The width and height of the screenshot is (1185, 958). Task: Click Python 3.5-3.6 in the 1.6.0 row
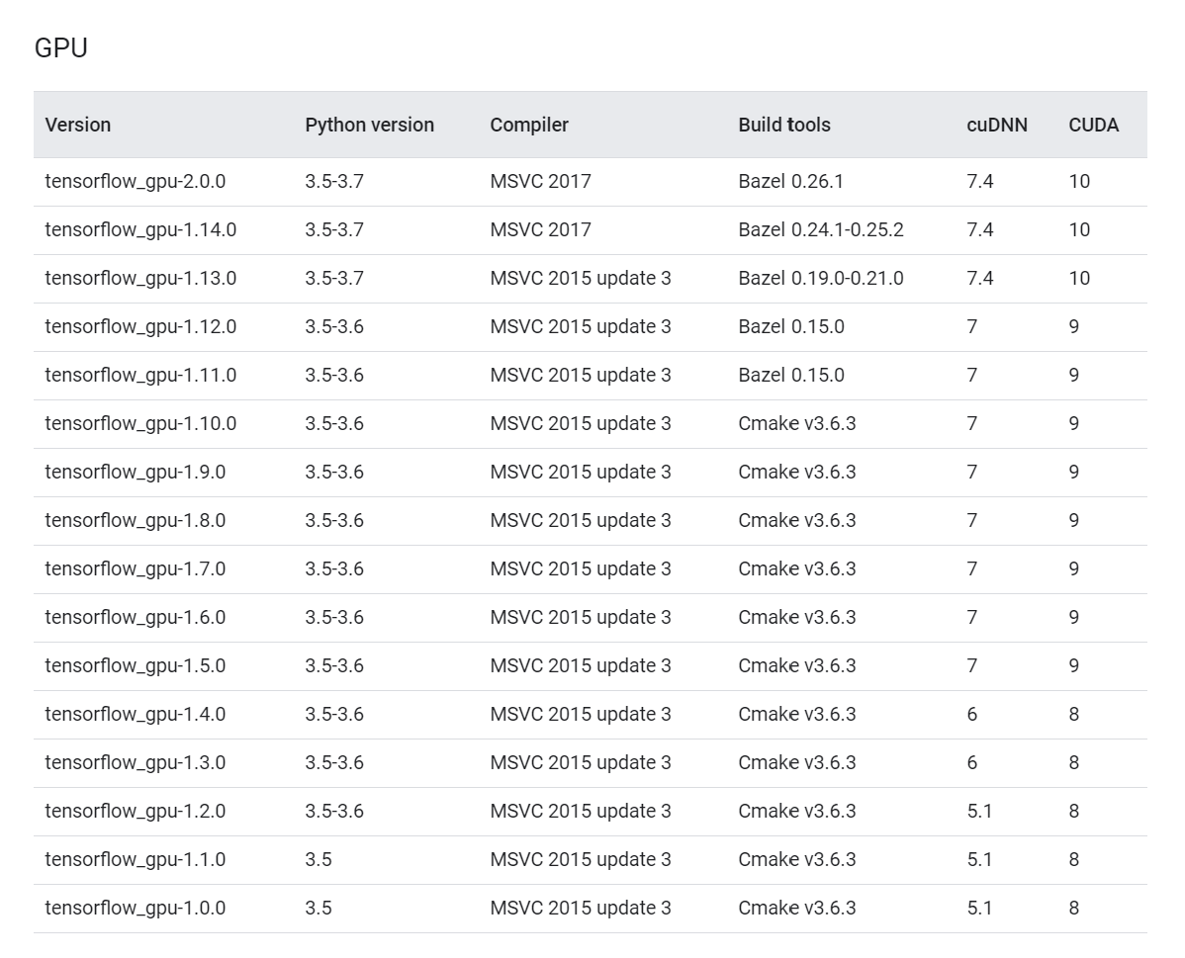[334, 617]
